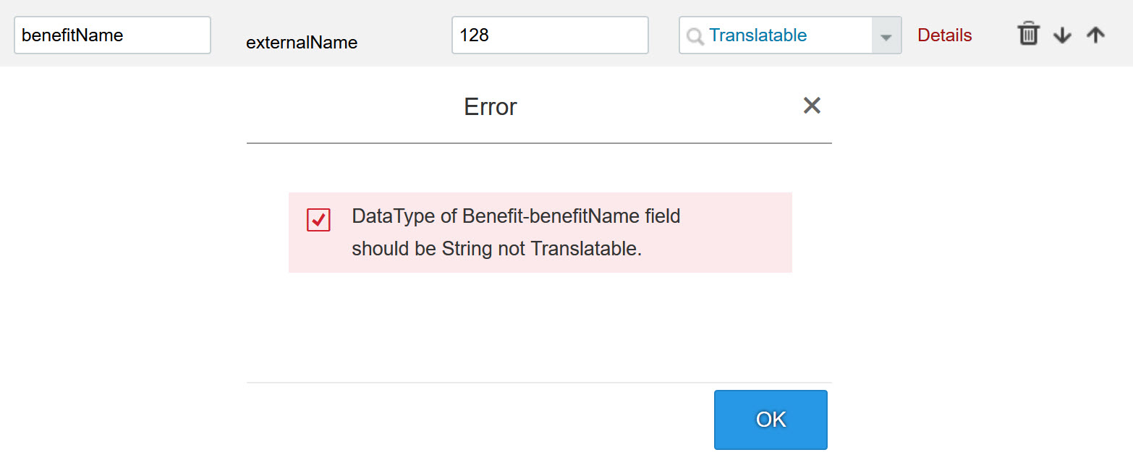This screenshot has width=1133, height=455.
Task: Delete the benefitName row using trash icon
Action: [x=1028, y=34]
